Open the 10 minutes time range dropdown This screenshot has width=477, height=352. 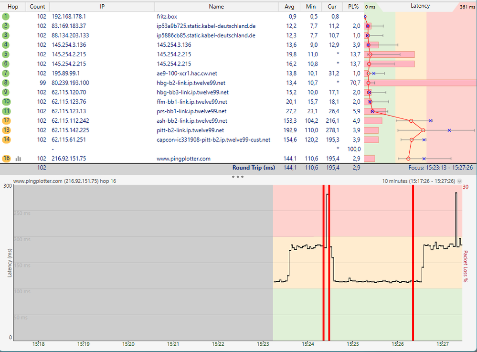[x=459, y=181]
